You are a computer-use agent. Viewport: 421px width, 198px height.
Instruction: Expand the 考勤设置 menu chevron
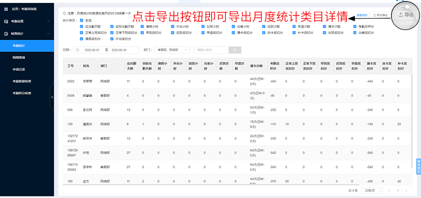pos(48,21)
